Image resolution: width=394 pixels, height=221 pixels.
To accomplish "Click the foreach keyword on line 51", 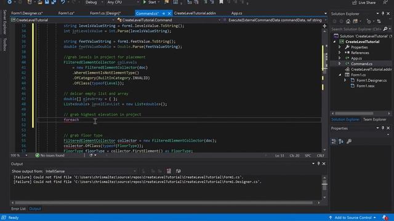I will [x=71, y=120].
